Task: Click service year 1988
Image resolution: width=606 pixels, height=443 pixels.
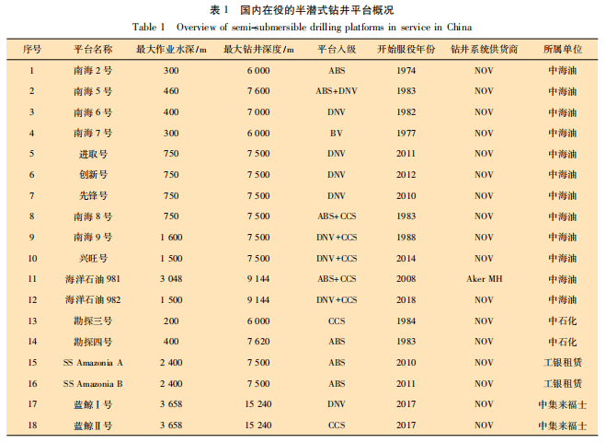Action: pos(406,237)
